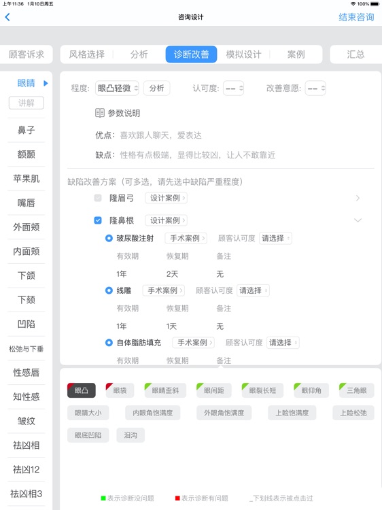Open 手术案例 for 玻尿酸注射
The width and height of the screenshot is (382, 510).
[186, 238]
